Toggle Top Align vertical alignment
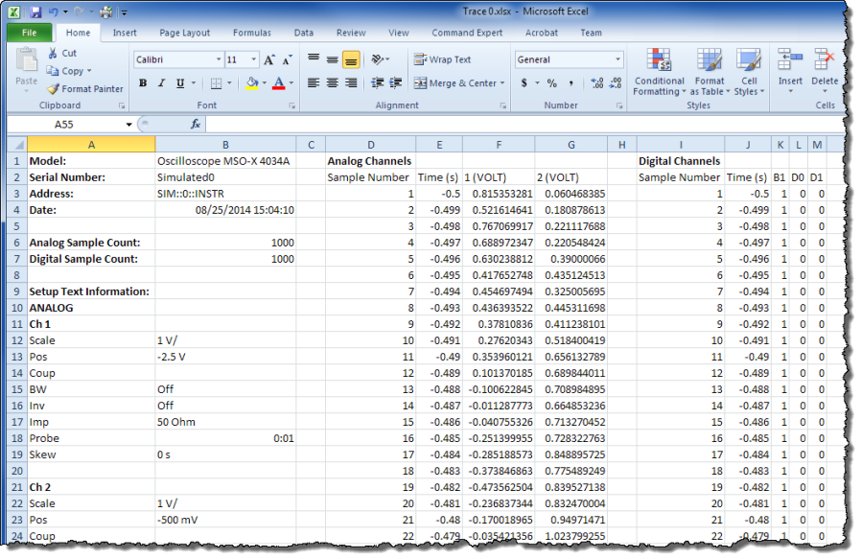 314,59
